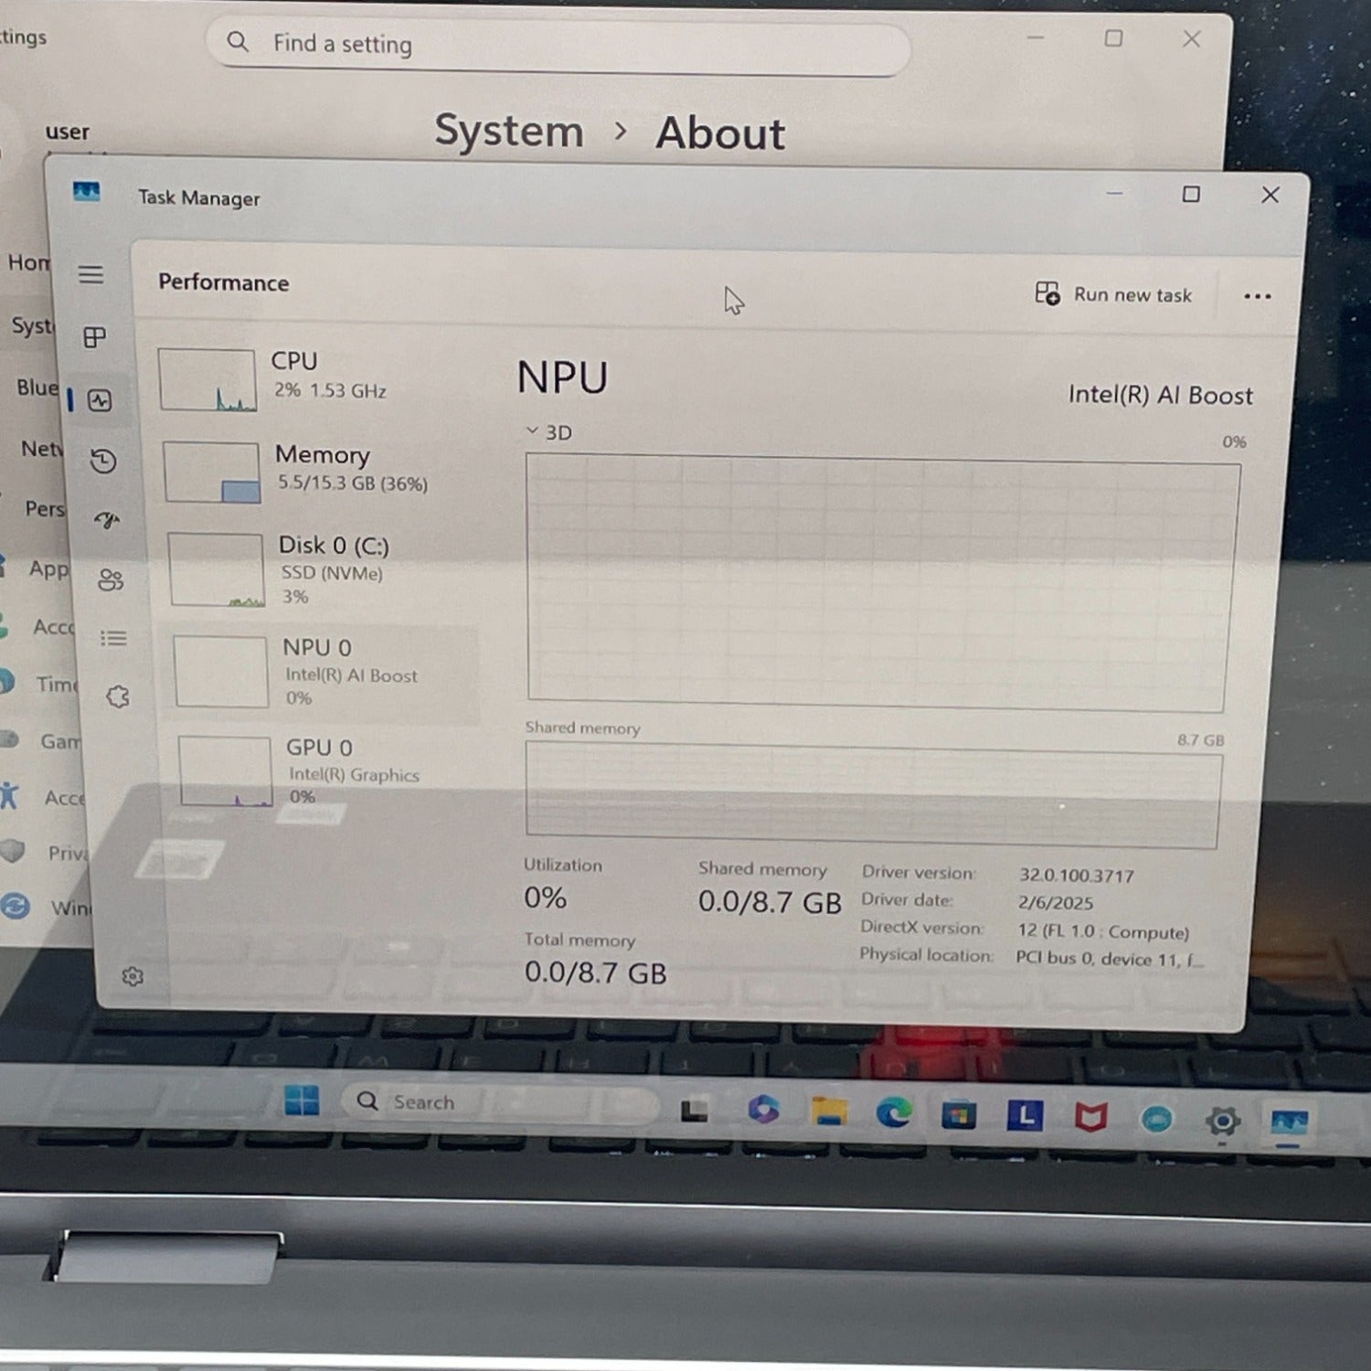The image size is (1371, 1371).
Task: Open the Details page list icon
Action: tap(113, 638)
